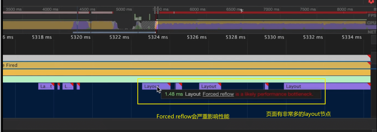Click the Forced reflow link in the tooltip
377x132 pixels.
click(x=218, y=94)
